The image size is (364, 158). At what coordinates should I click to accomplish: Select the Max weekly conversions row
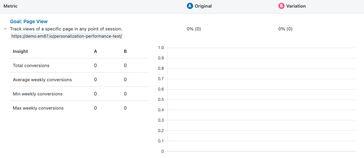(x=38, y=108)
